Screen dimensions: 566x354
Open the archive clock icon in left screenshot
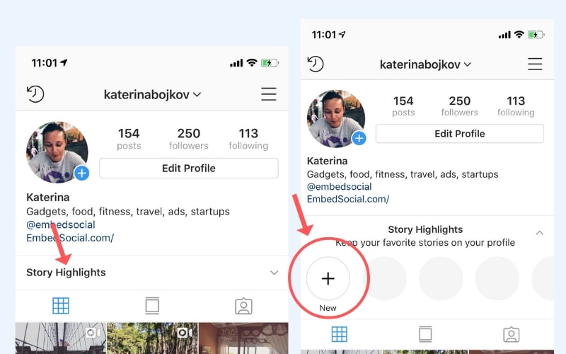[35, 94]
